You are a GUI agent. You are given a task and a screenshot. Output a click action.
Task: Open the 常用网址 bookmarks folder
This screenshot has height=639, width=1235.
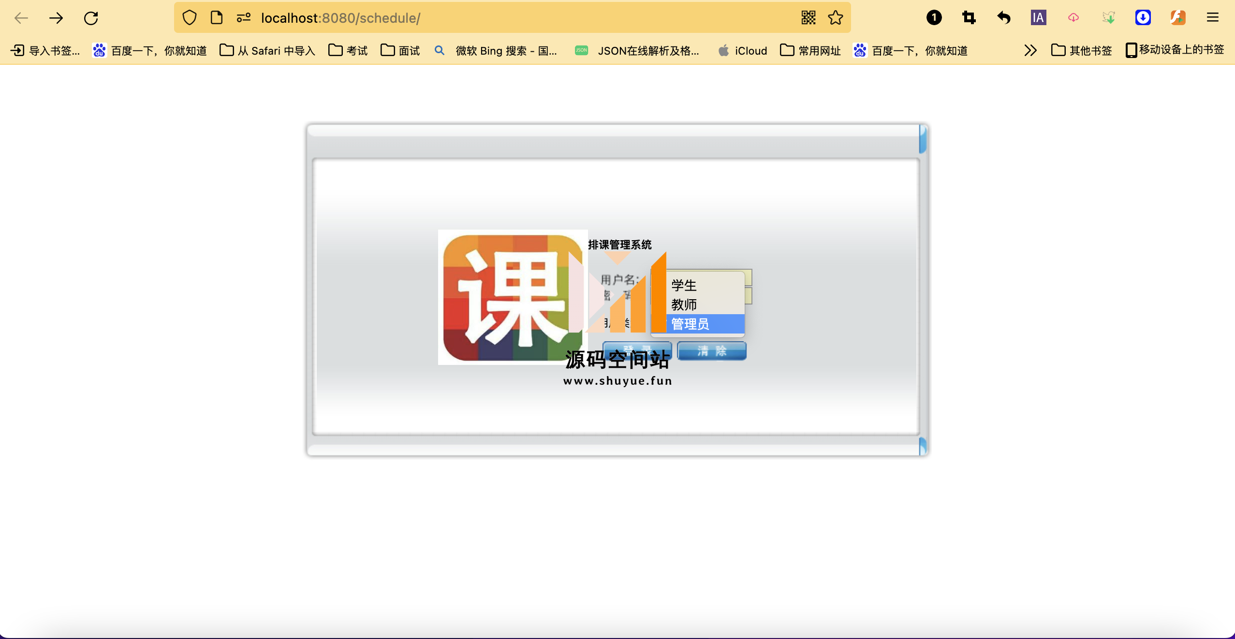[x=810, y=50]
